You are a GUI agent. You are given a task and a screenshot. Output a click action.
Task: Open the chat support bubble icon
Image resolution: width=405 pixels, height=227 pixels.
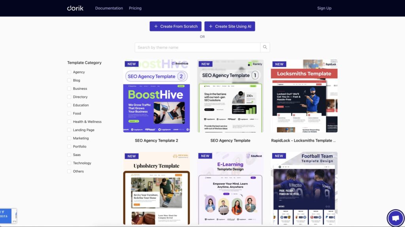[395, 218]
